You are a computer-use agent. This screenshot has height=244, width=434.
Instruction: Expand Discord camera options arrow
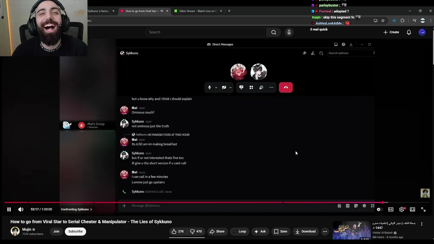point(231,87)
